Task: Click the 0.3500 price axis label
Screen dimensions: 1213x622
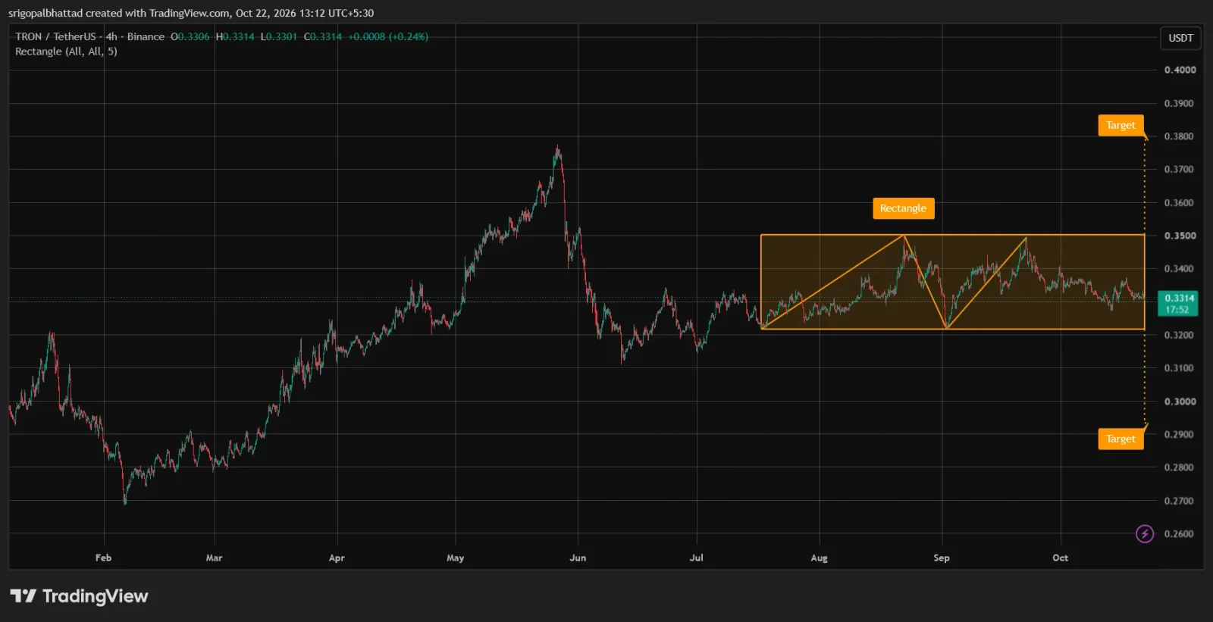Action: (1180, 236)
